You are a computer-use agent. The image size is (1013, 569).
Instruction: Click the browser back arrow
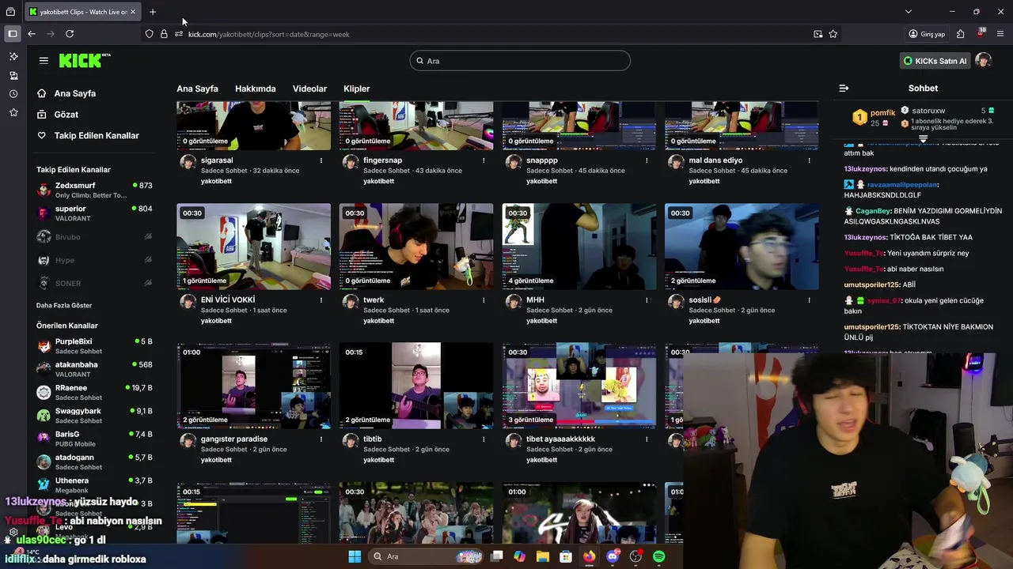point(32,34)
